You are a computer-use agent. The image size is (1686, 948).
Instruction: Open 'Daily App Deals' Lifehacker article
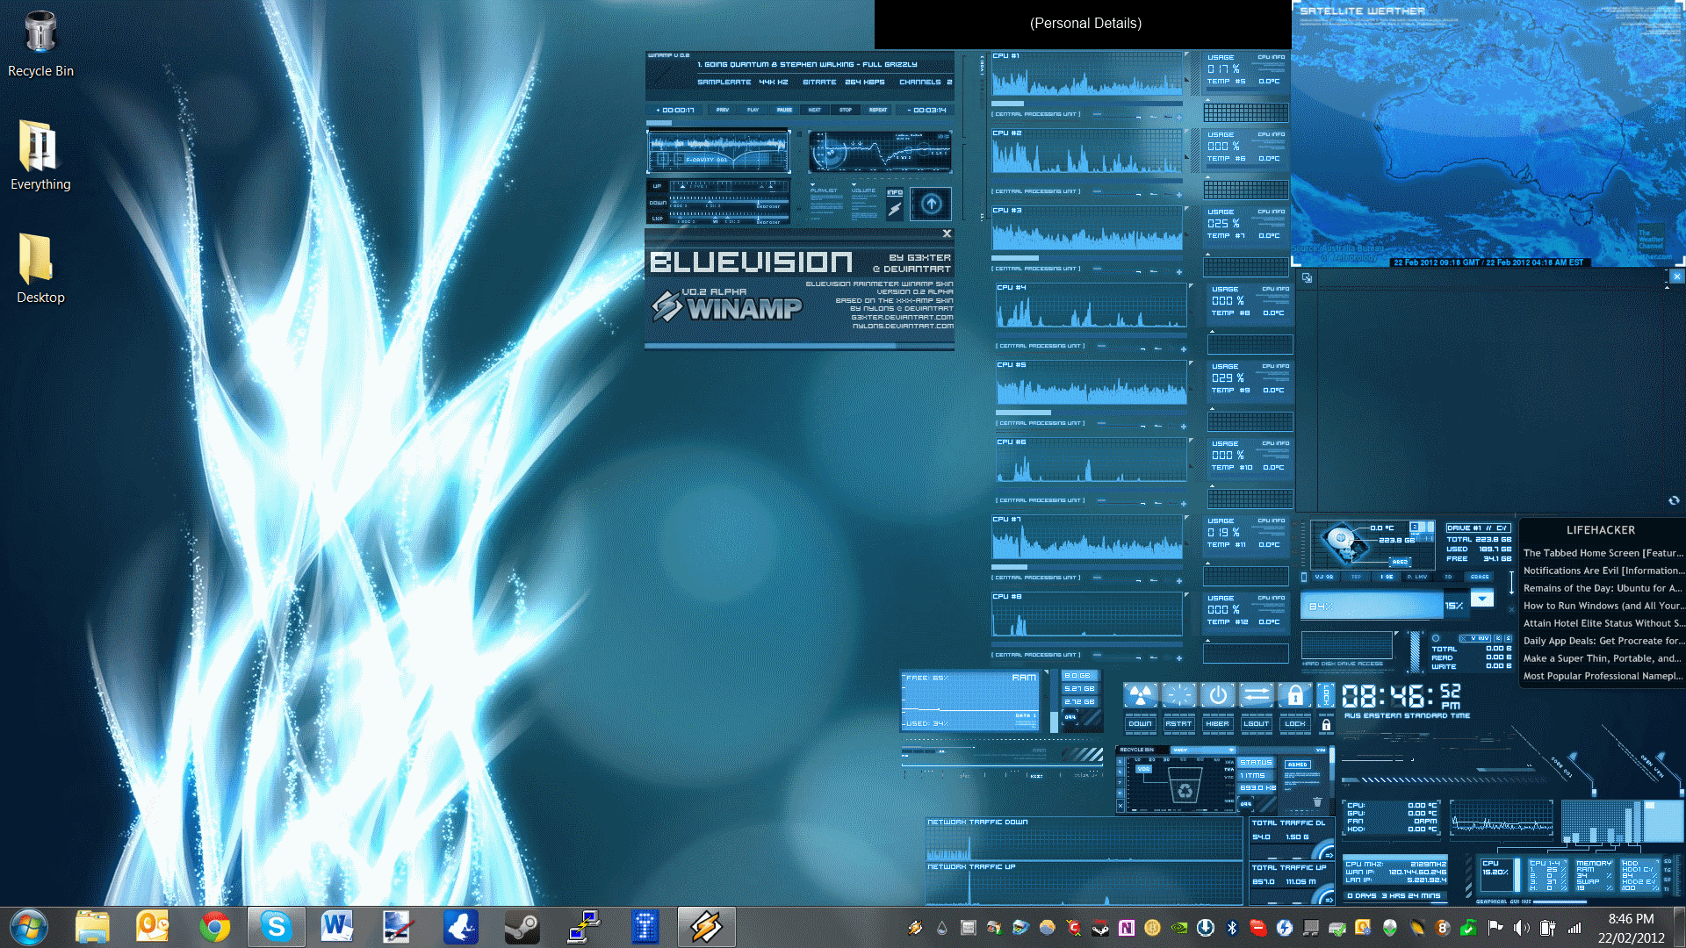tap(1603, 641)
